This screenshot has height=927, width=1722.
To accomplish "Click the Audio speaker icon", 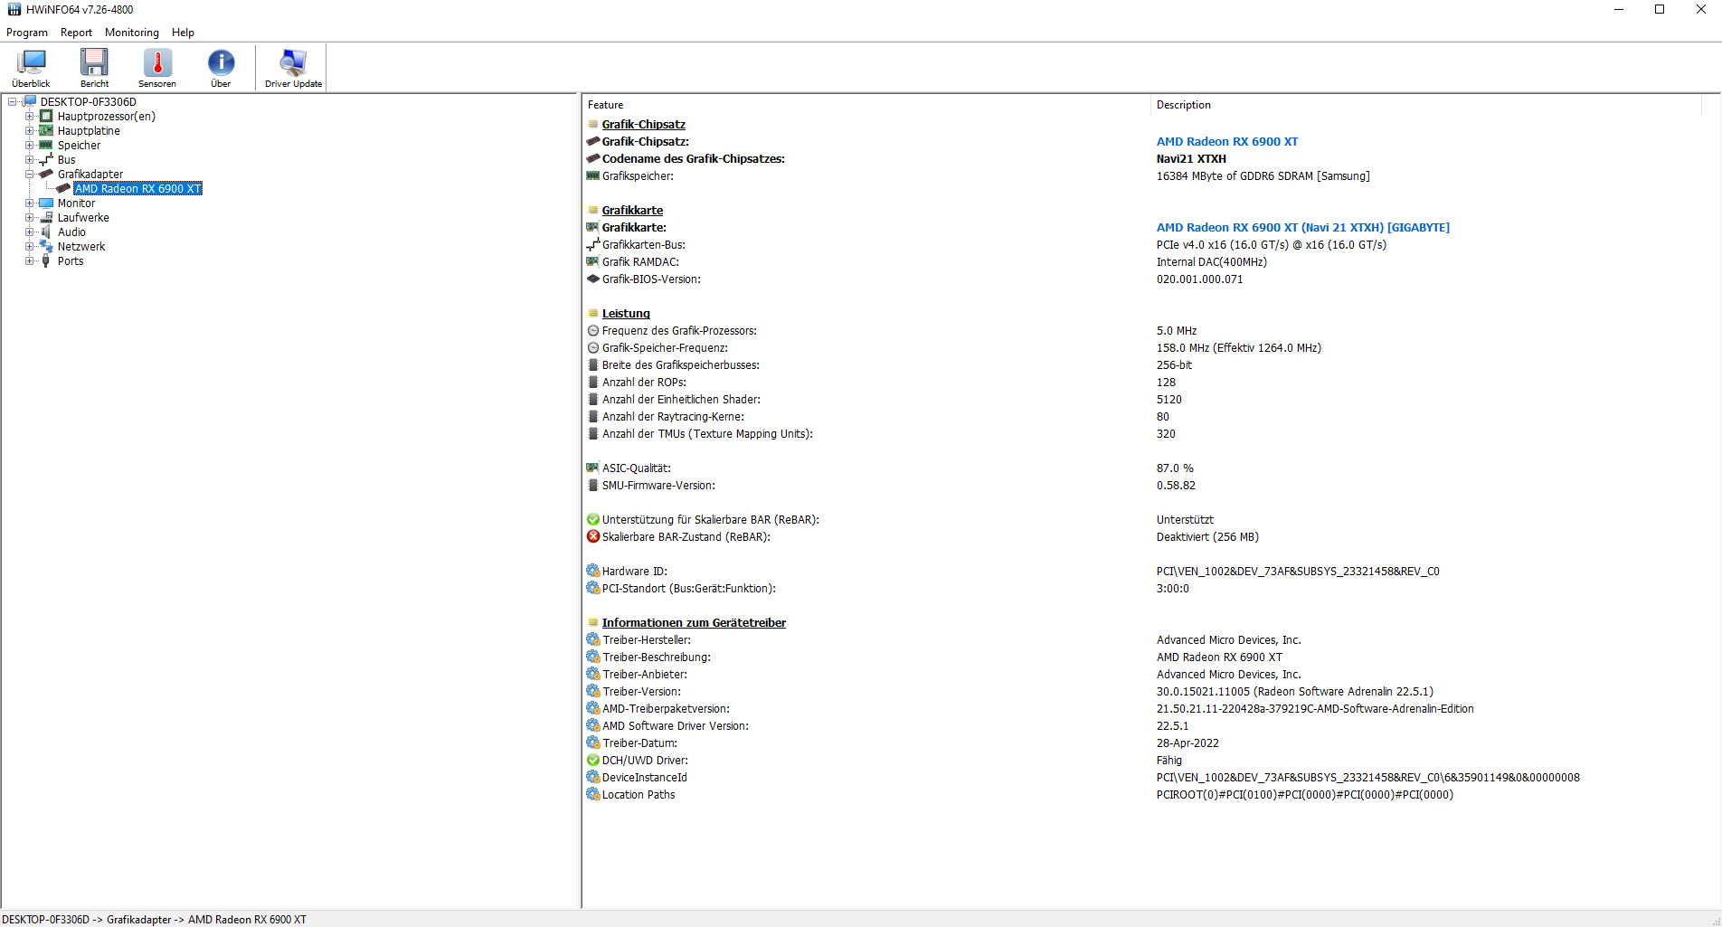I will click(46, 232).
